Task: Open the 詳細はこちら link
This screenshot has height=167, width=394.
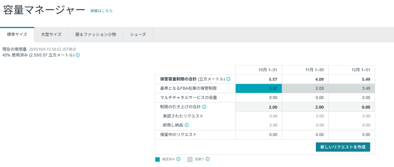Action: (x=102, y=11)
